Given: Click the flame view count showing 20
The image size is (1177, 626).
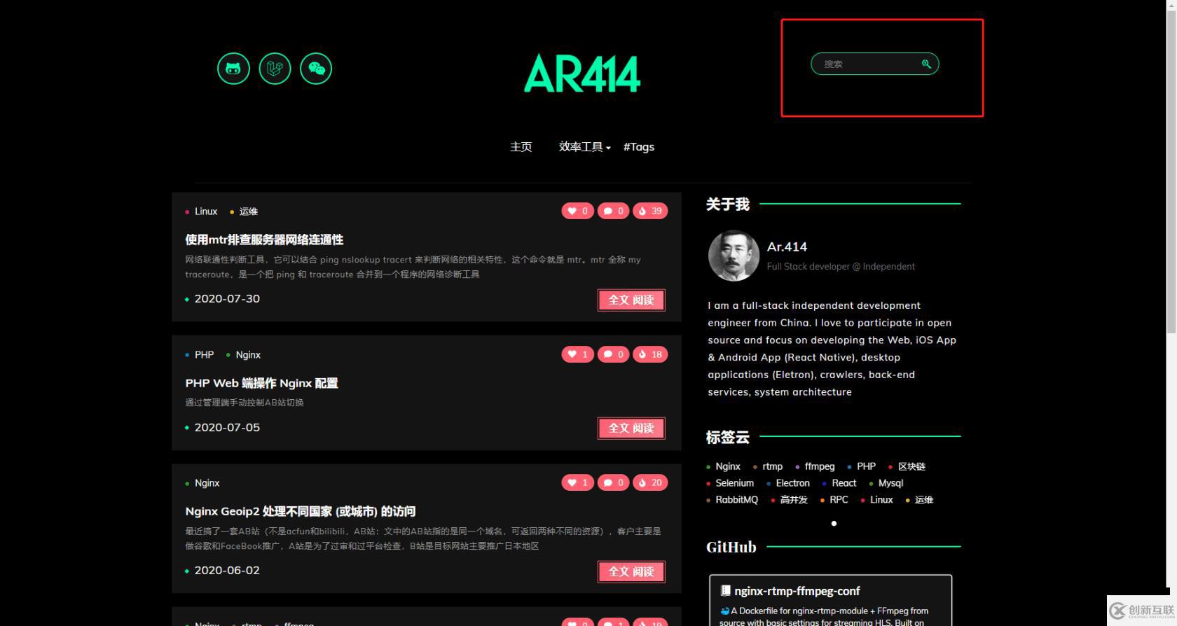Looking at the screenshot, I should [650, 482].
